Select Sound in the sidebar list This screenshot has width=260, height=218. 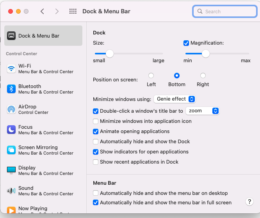click(43, 191)
